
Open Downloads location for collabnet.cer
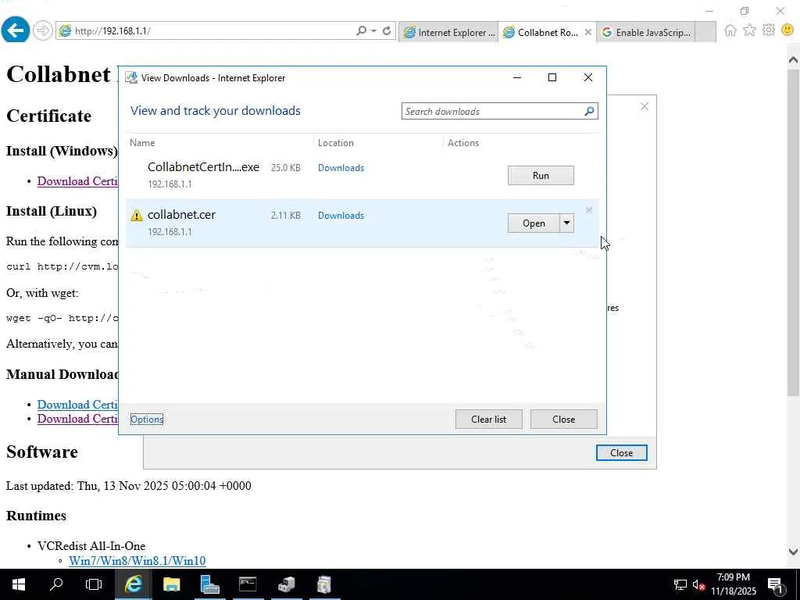click(341, 216)
